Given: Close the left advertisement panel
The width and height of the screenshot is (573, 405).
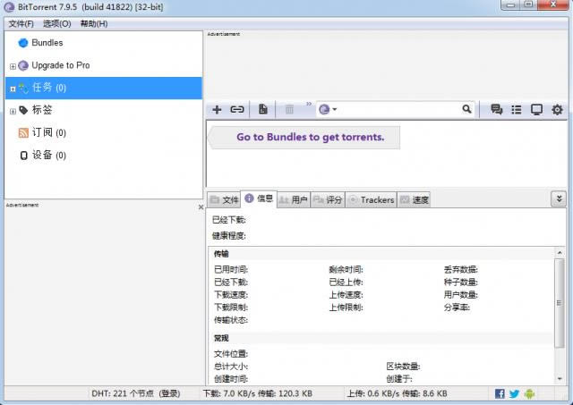Looking at the screenshot, I should (x=201, y=207).
